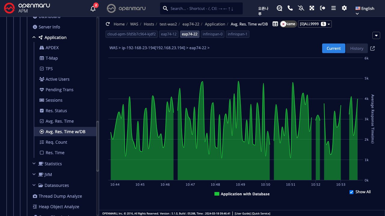The height and width of the screenshot is (216, 385).
Task: Select Avg. Res. Time in sidebar
Action: (59, 121)
